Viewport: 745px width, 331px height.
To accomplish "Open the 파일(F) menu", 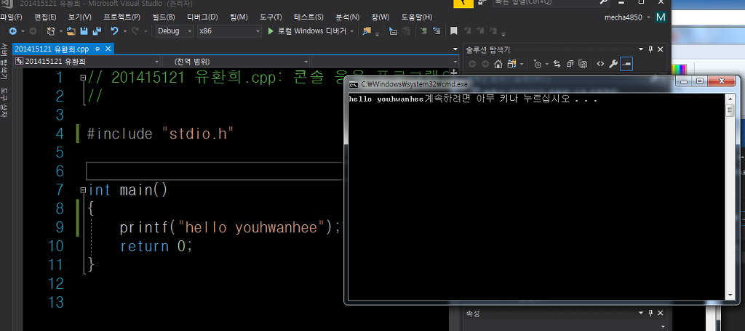I will [x=11, y=17].
